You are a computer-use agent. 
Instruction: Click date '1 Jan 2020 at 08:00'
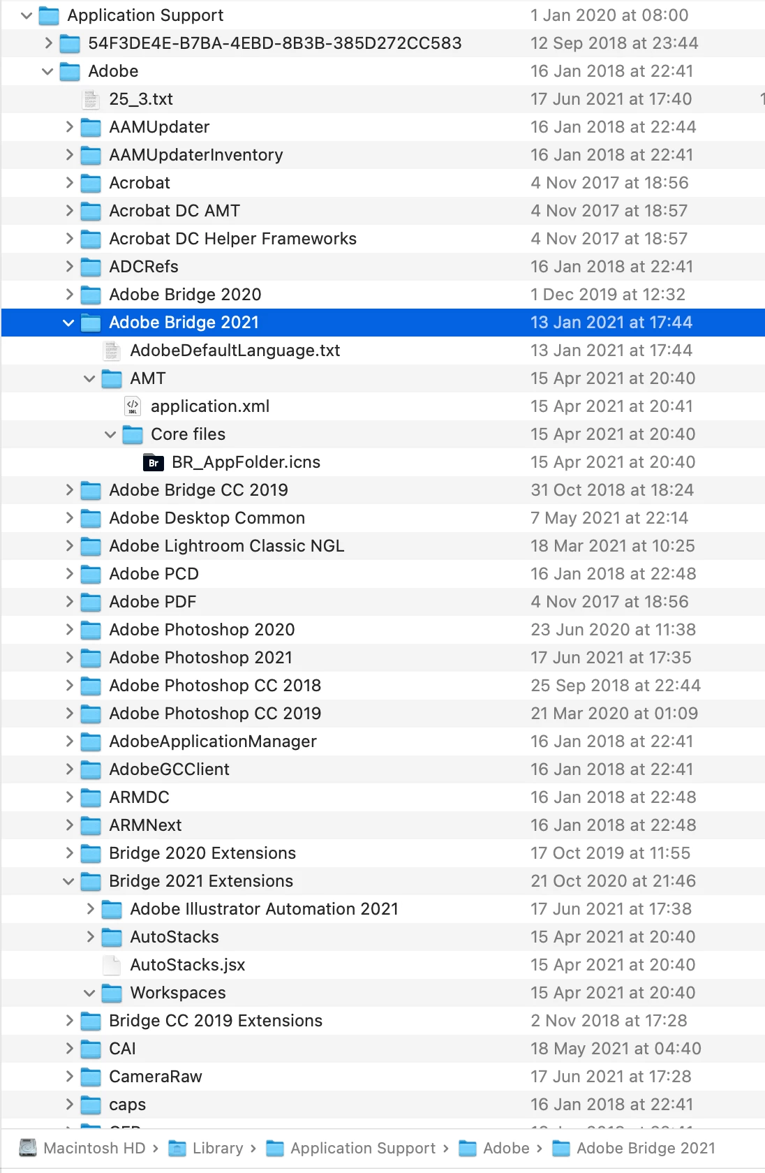[609, 15]
